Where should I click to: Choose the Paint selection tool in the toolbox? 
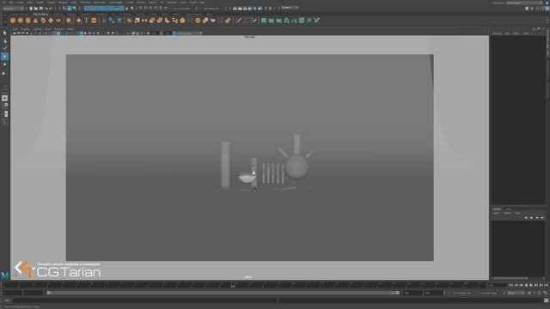(4, 48)
